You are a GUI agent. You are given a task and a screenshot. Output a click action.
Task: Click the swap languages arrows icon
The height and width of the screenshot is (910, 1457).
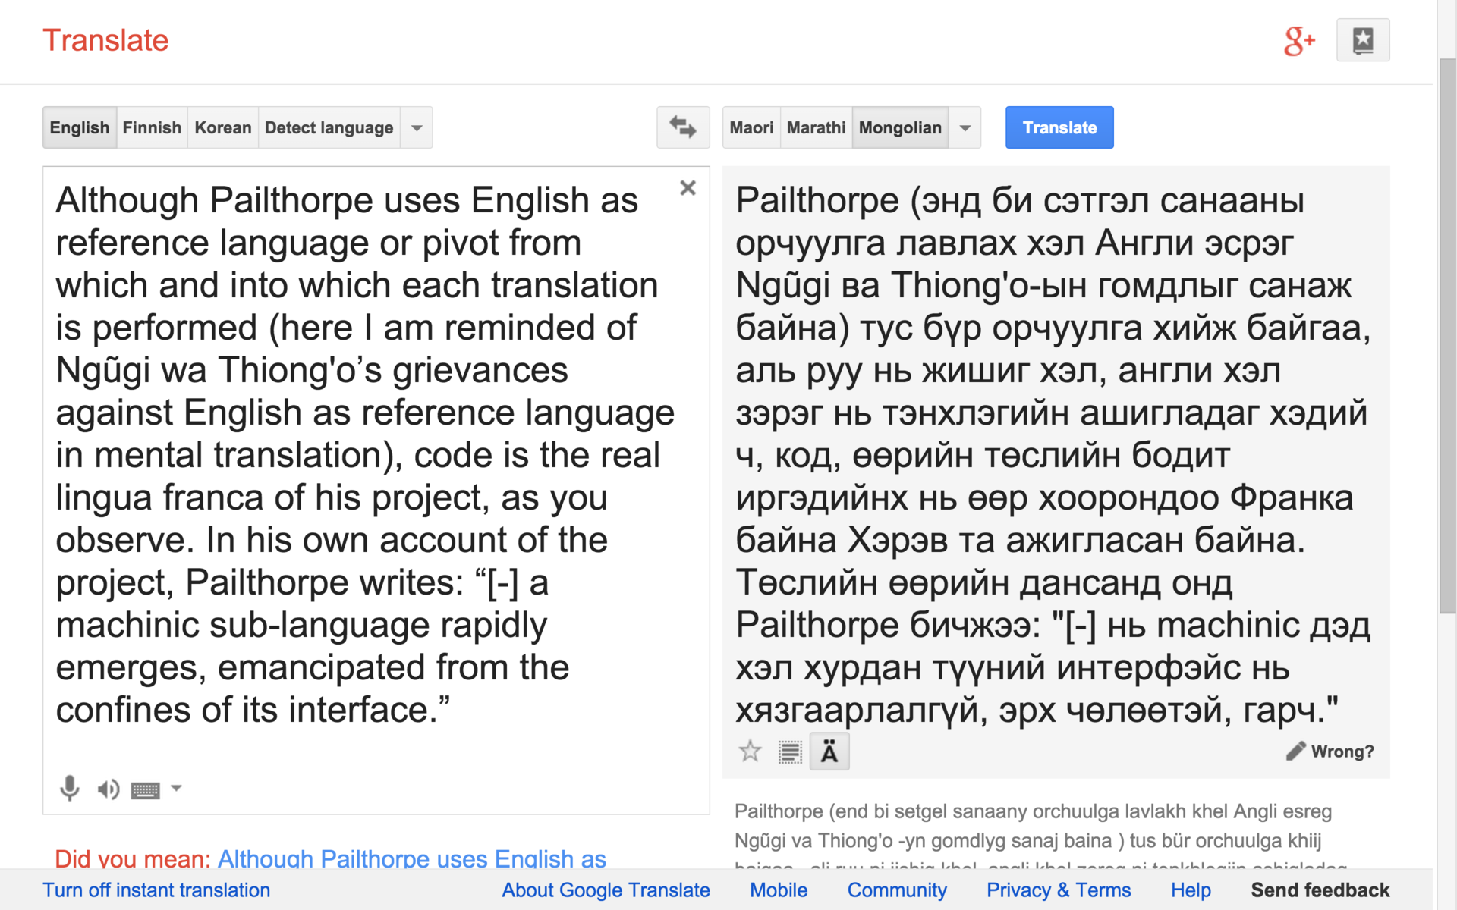click(682, 127)
